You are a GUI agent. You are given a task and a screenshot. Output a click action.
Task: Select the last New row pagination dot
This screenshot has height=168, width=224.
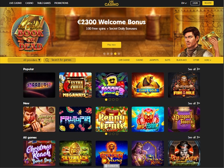117,134
